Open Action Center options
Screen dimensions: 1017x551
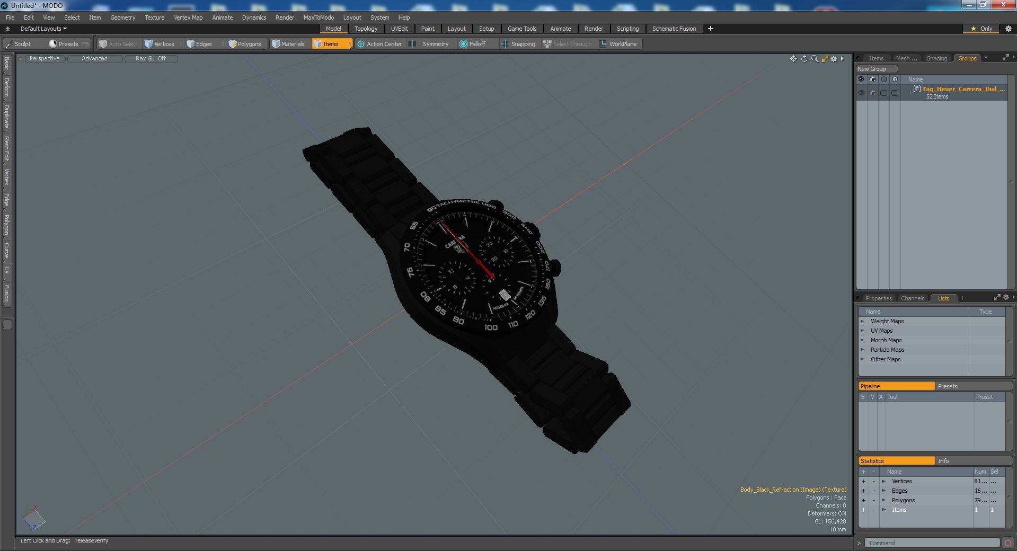[x=379, y=44]
